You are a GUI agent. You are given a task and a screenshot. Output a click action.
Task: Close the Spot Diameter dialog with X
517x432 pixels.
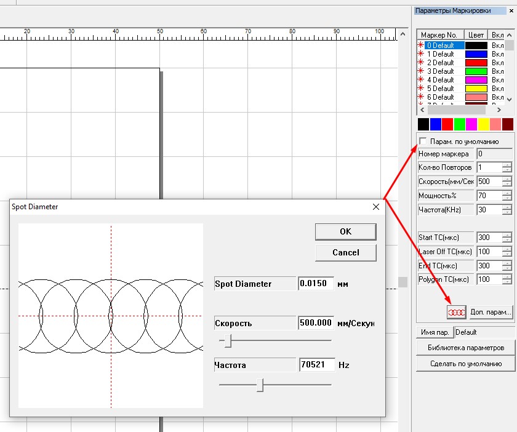(x=376, y=207)
